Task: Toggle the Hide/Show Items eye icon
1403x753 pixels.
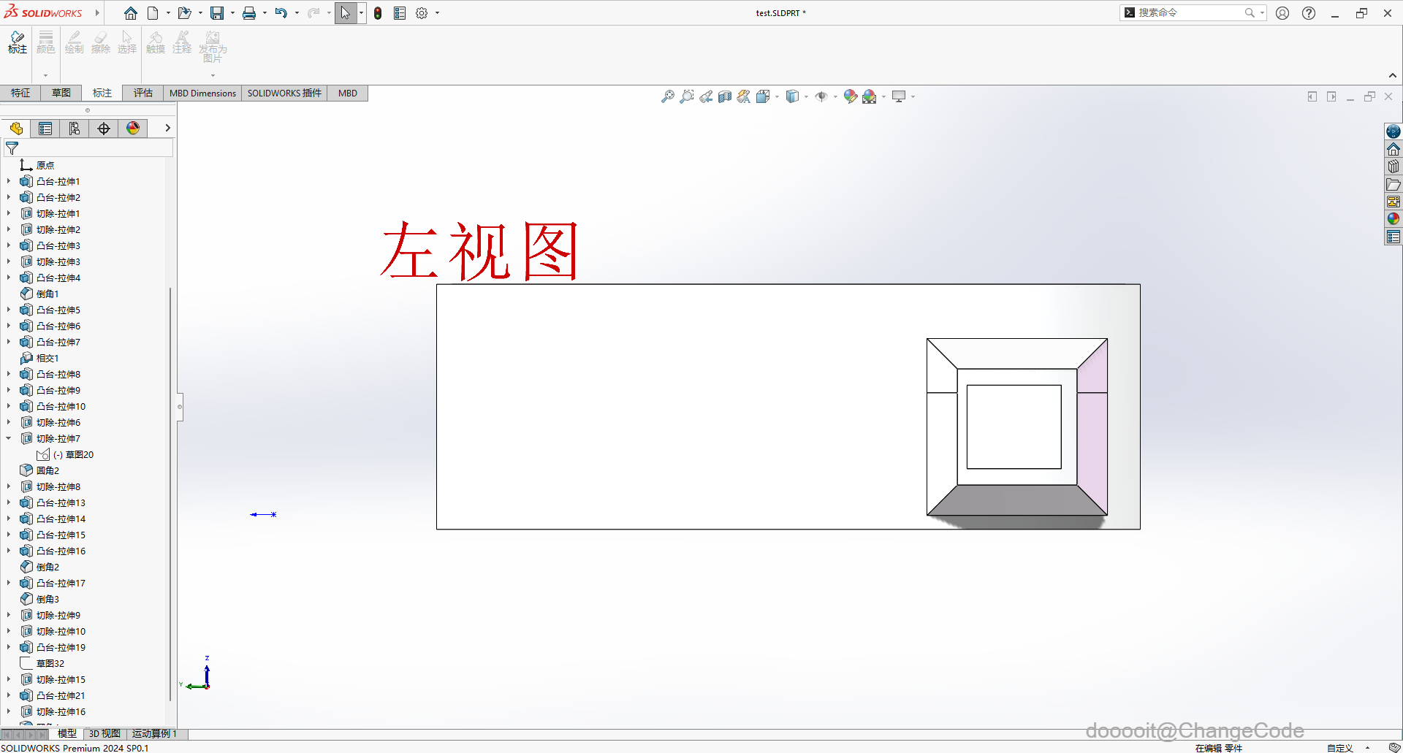Action: coord(822,96)
